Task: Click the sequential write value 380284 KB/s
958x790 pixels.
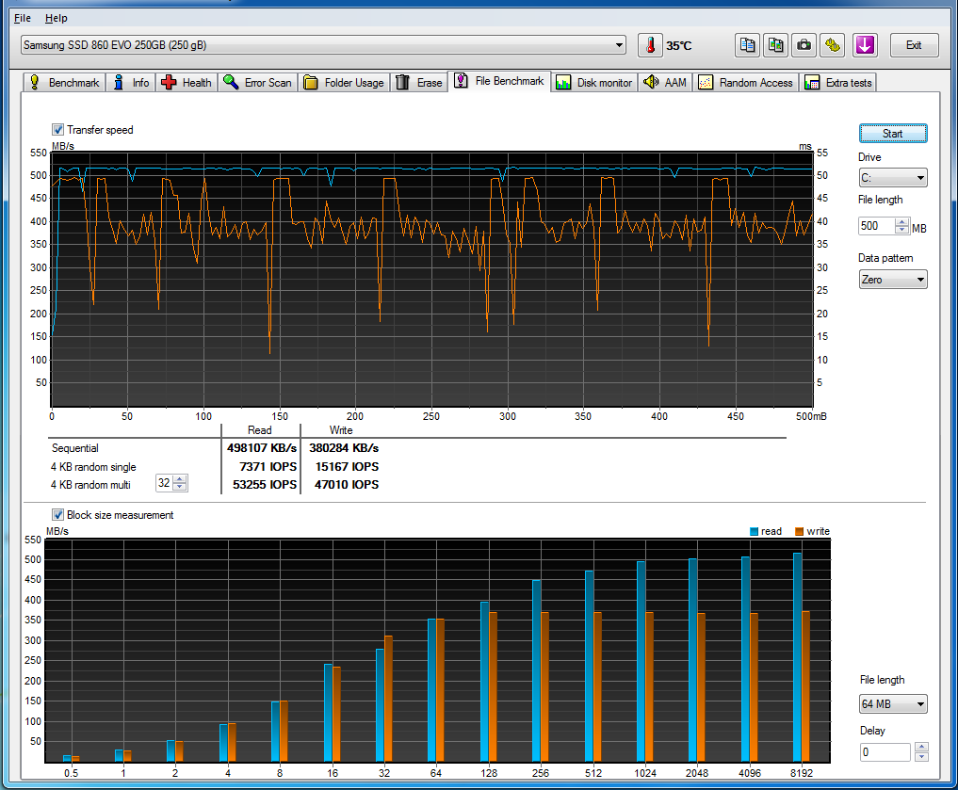Action: click(344, 447)
